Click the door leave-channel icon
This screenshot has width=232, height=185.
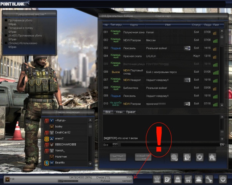187,157
